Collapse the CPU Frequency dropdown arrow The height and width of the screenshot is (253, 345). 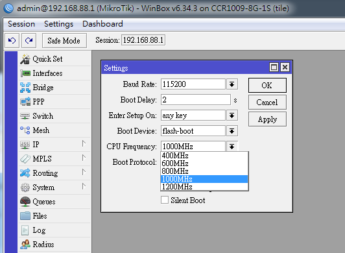232,147
